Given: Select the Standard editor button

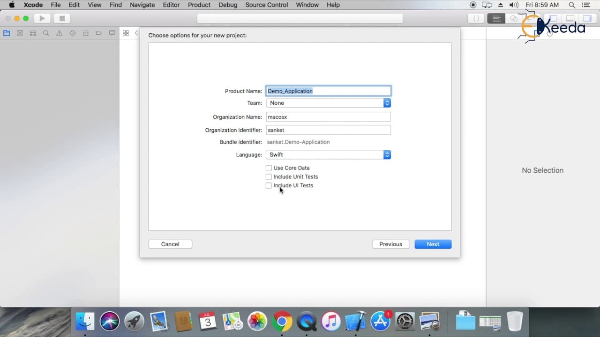Looking at the screenshot, I should [x=496, y=19].
